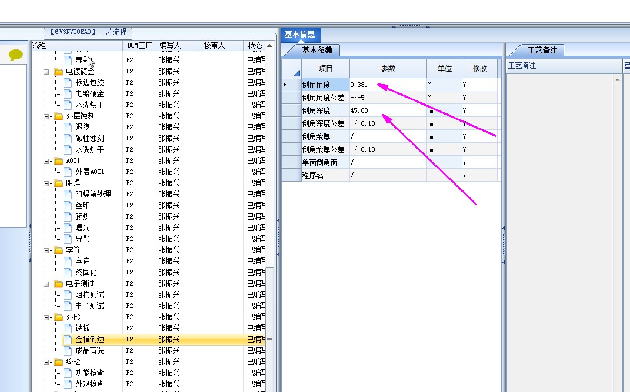630x392 pixels.
Task: Click the document icon beside 阻焊前处理
Action: tap(68, 194)
